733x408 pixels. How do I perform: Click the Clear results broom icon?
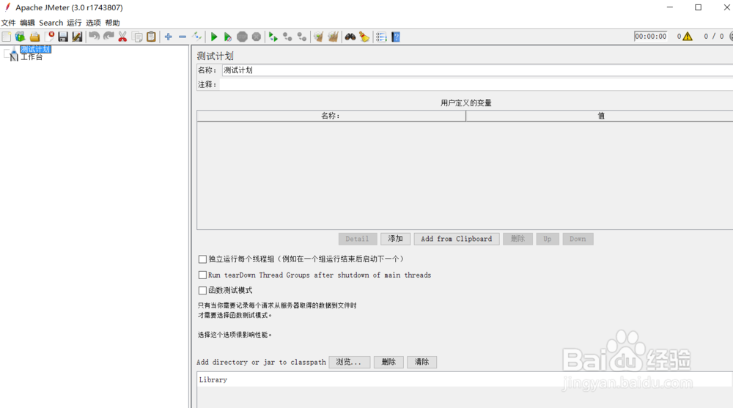pyautogui.click(x=319, y=37)
